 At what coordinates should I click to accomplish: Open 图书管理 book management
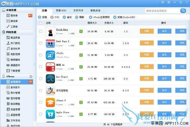(x=16, y=98)
